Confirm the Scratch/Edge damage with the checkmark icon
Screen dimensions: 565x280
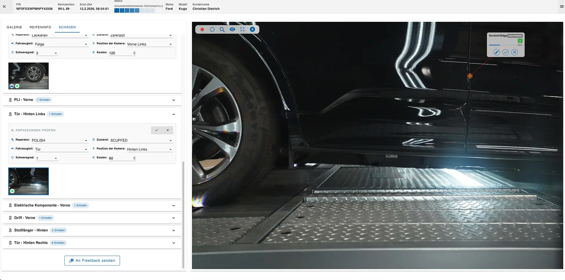[506, 52]
